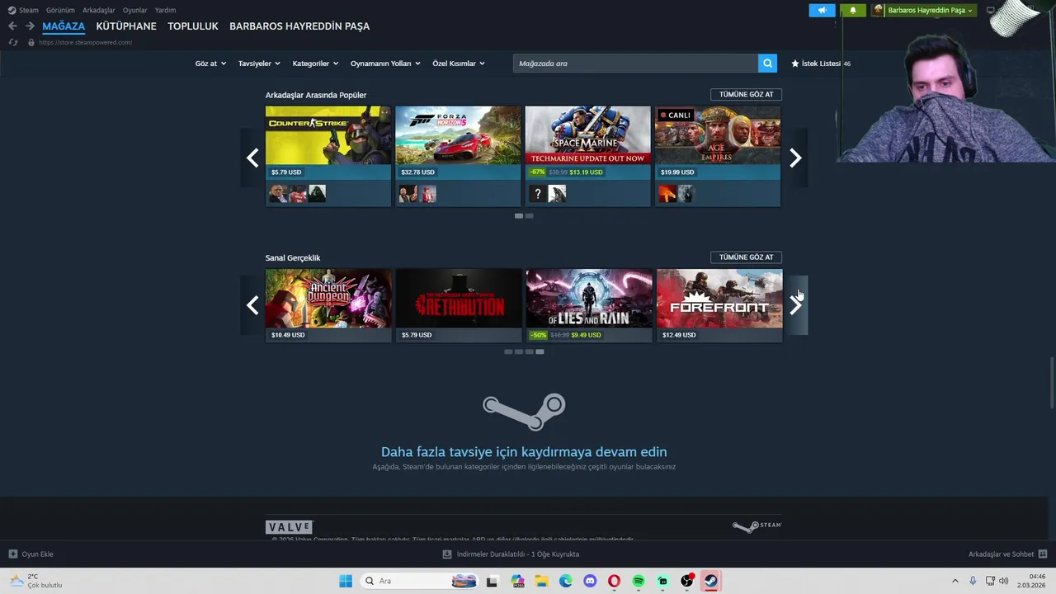Select the second page dot of Arkadaşlar Arasında Popüler
The width and height of the screenshot is (1056, 594).
530,216
